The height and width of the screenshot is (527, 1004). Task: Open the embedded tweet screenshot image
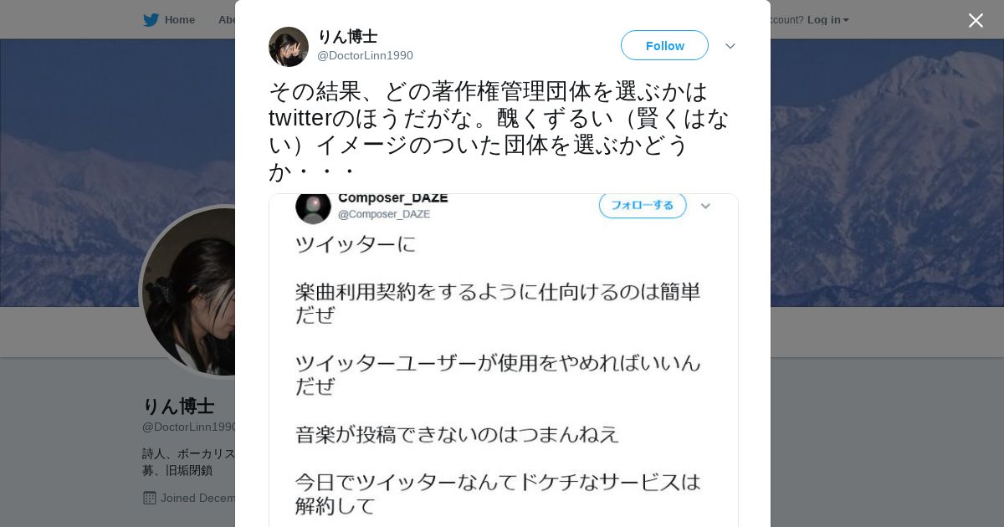point(504,361)
